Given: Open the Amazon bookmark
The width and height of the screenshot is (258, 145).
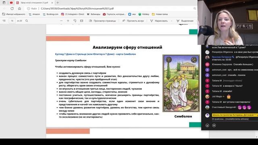Looking at the screenshot, I should 34,14.
